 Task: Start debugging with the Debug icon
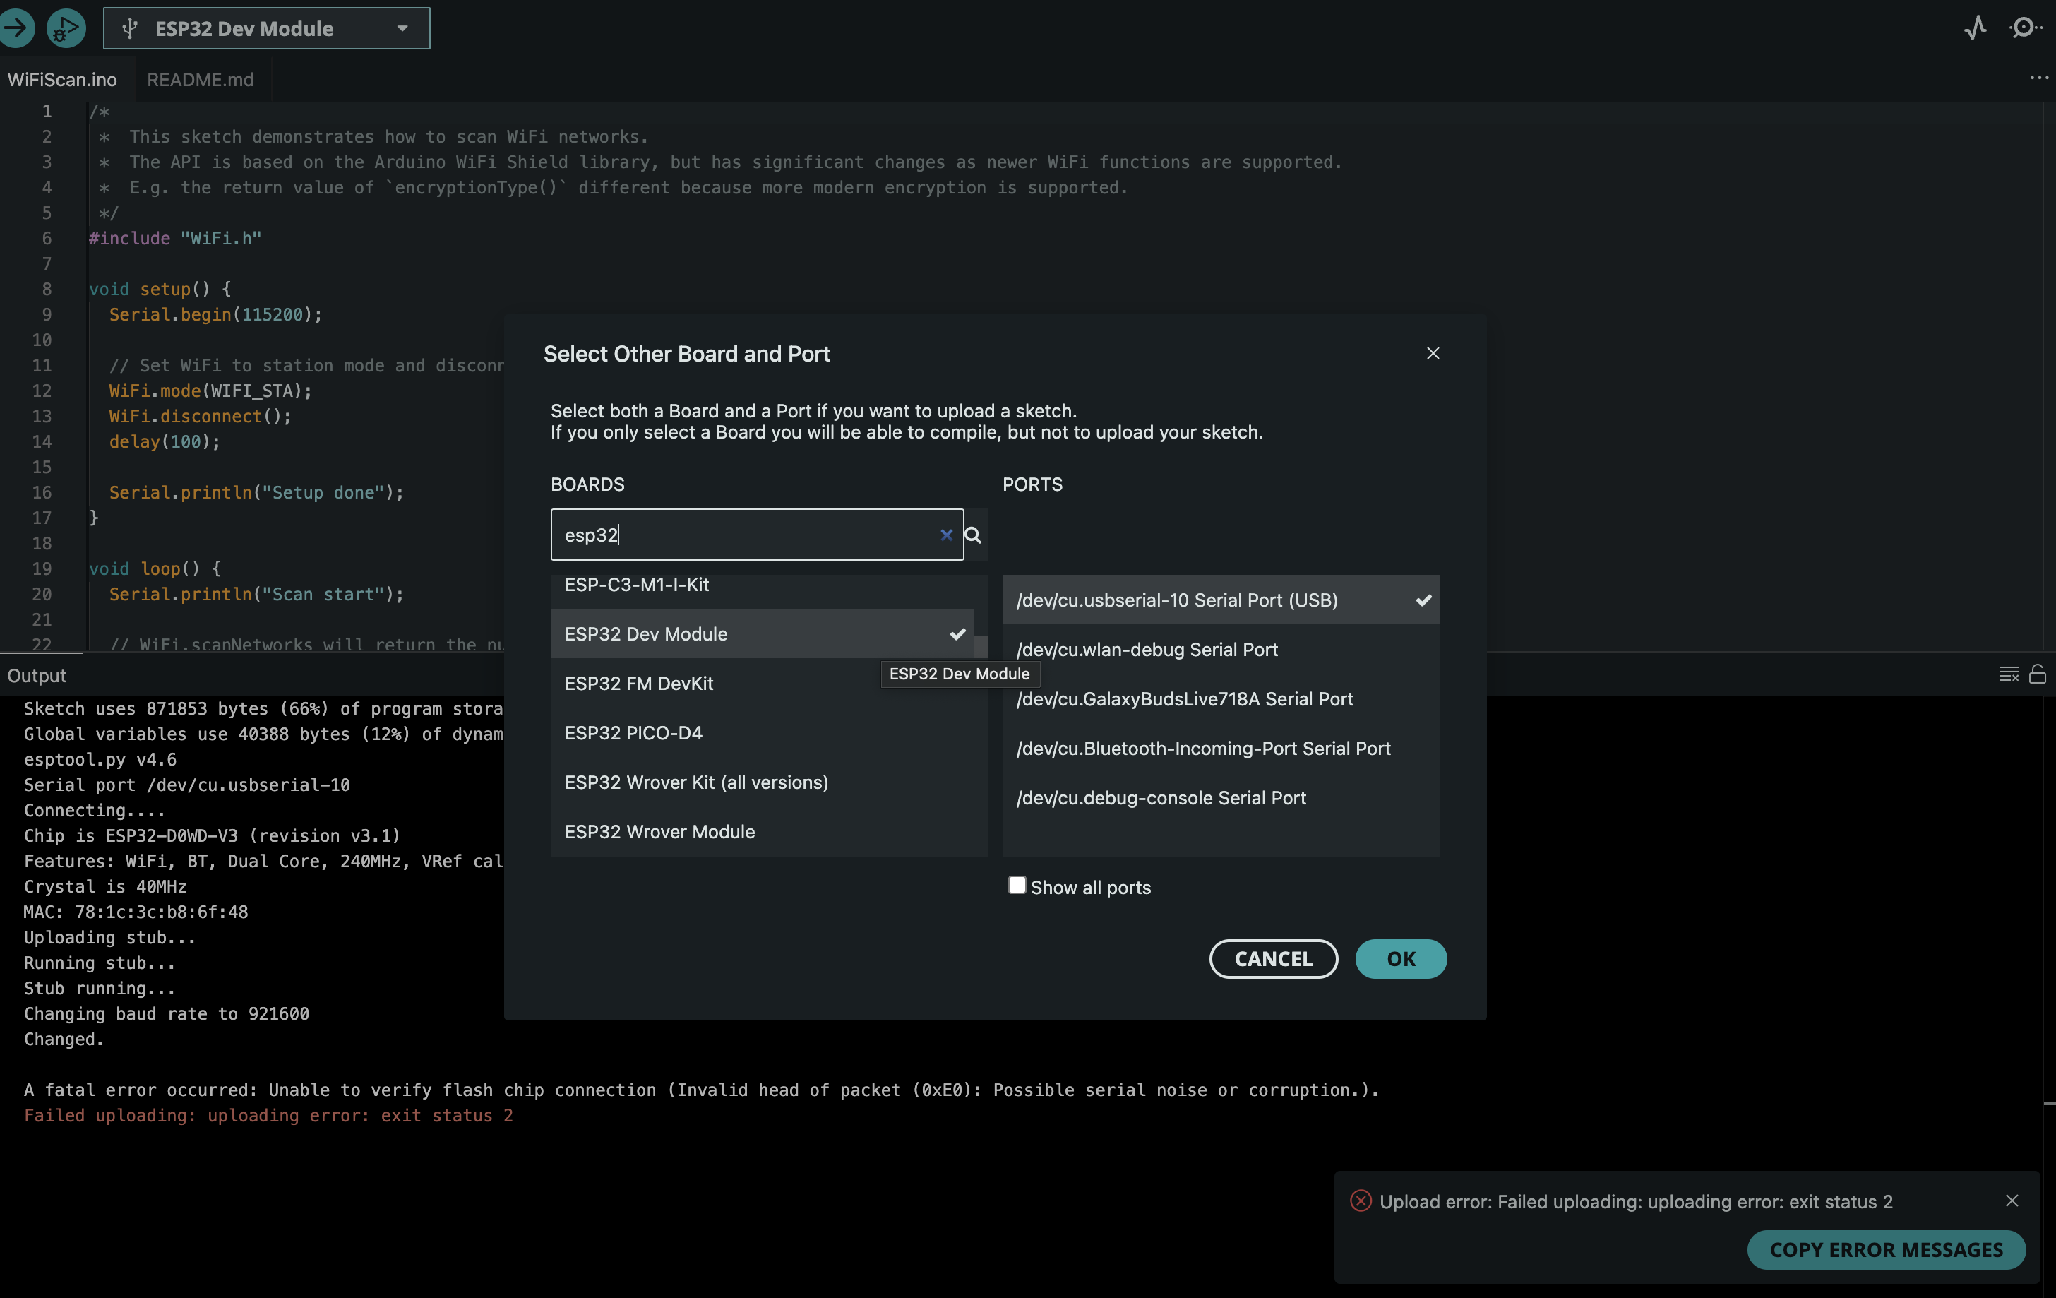(x=66, y=28)
